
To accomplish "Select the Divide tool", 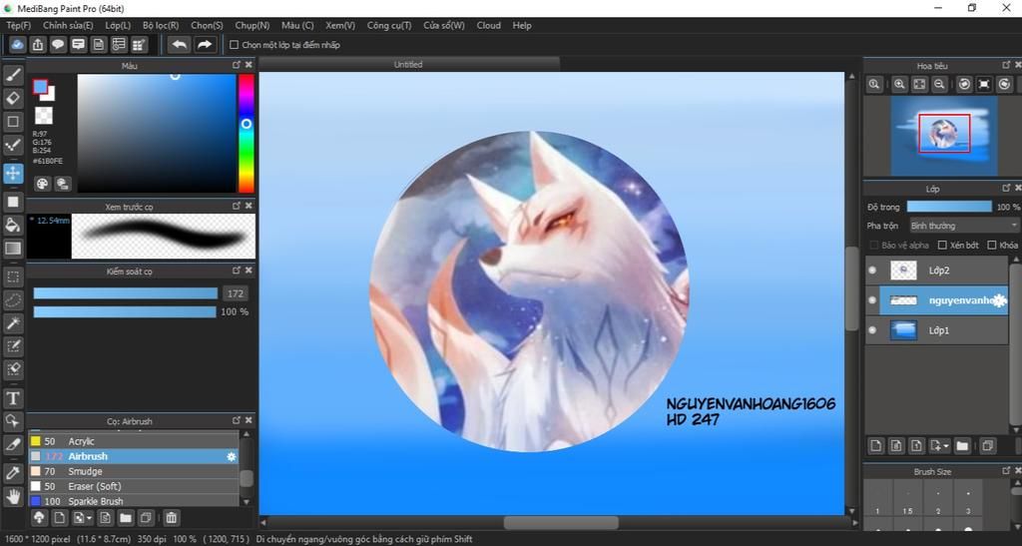I will (x=13, y=444).
